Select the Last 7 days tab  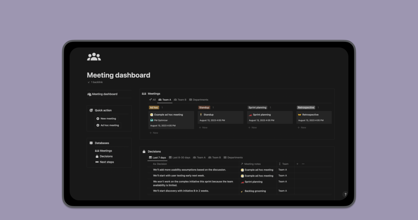(157, 157)
